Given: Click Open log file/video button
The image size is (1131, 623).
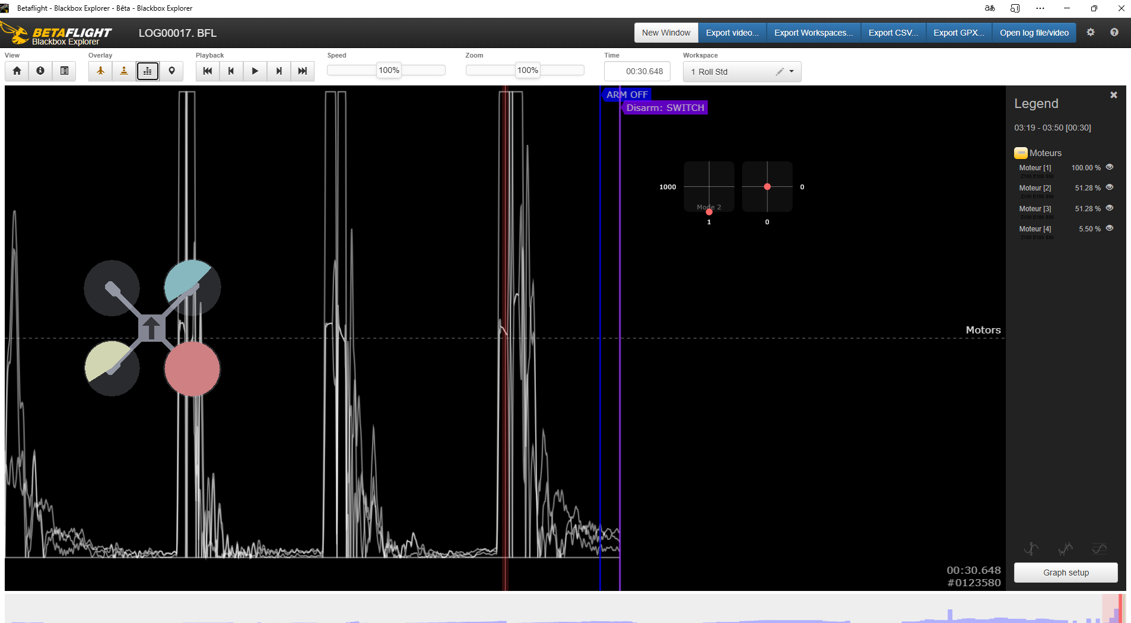Looking at the screenshot, I should tap(1034, 33).
